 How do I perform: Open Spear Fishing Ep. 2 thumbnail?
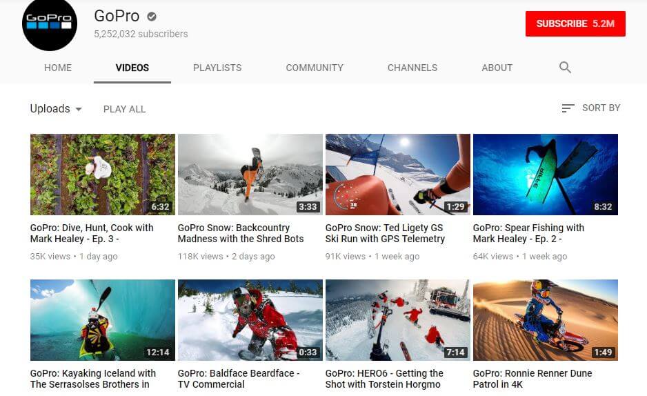pos(546,174)
